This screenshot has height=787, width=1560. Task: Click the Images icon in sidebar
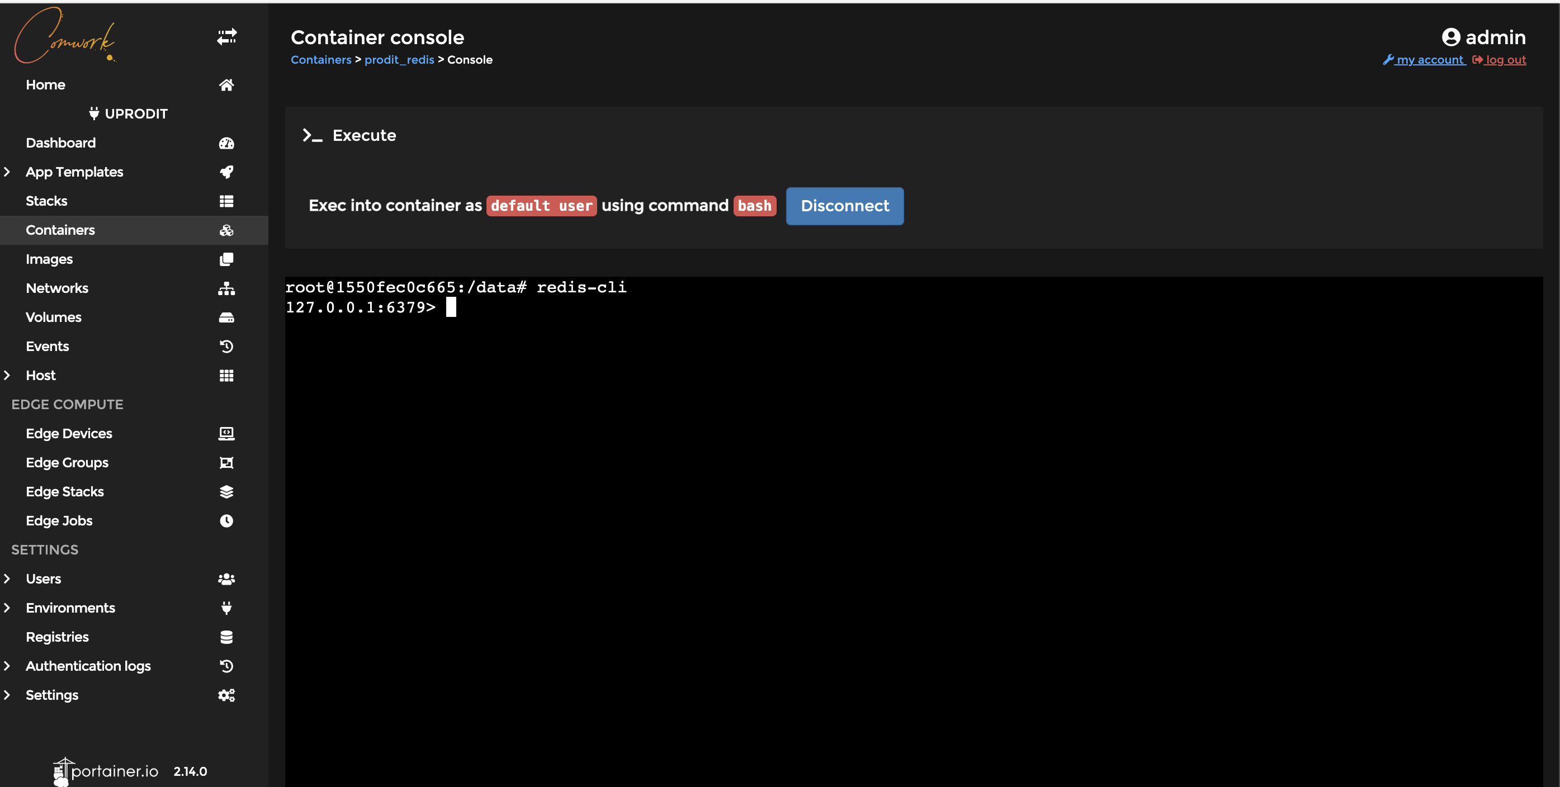point(226,259)
